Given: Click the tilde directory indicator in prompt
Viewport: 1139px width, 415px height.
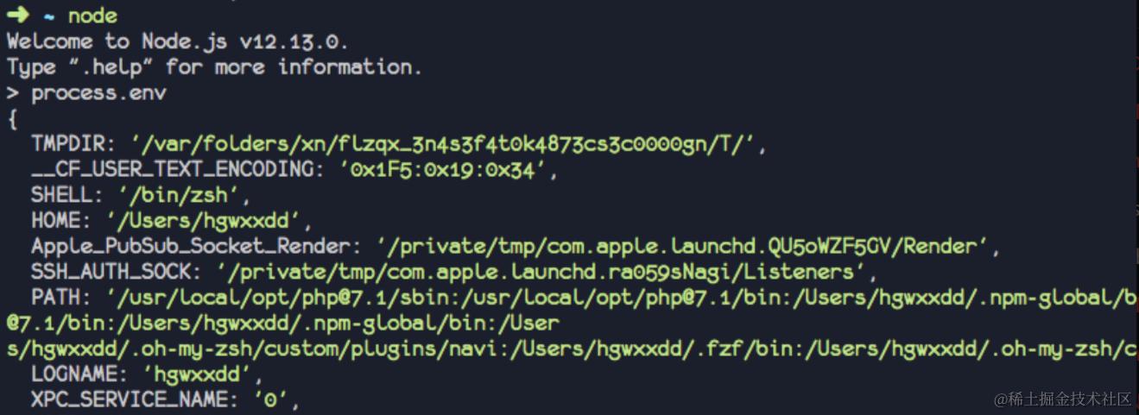Looking at the screenshot, I should (49, 17).
